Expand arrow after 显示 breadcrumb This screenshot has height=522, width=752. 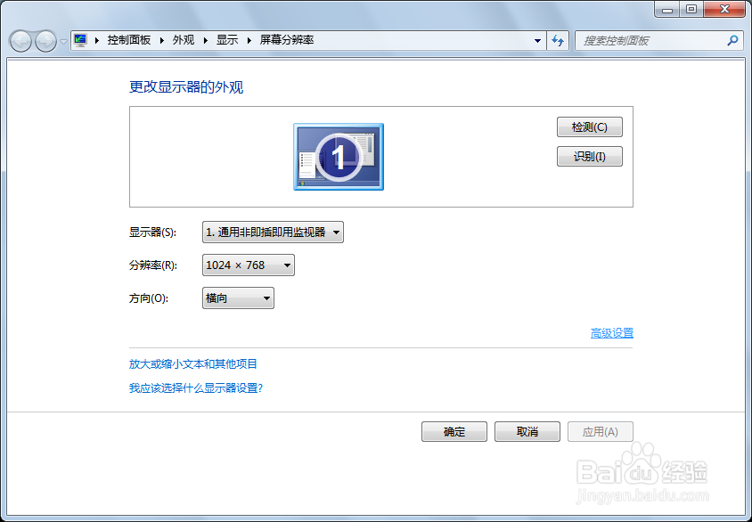pos(249,41)
